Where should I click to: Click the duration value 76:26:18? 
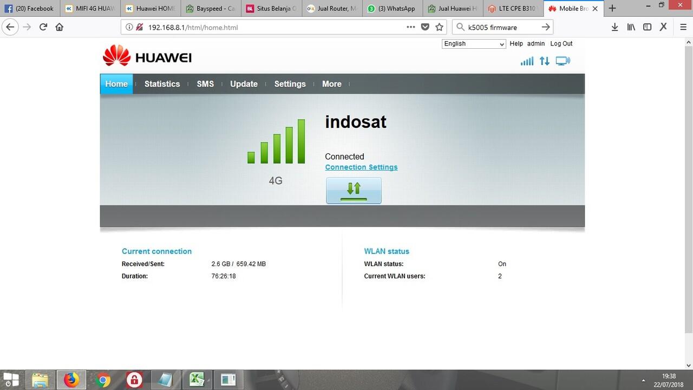point(224,276)
